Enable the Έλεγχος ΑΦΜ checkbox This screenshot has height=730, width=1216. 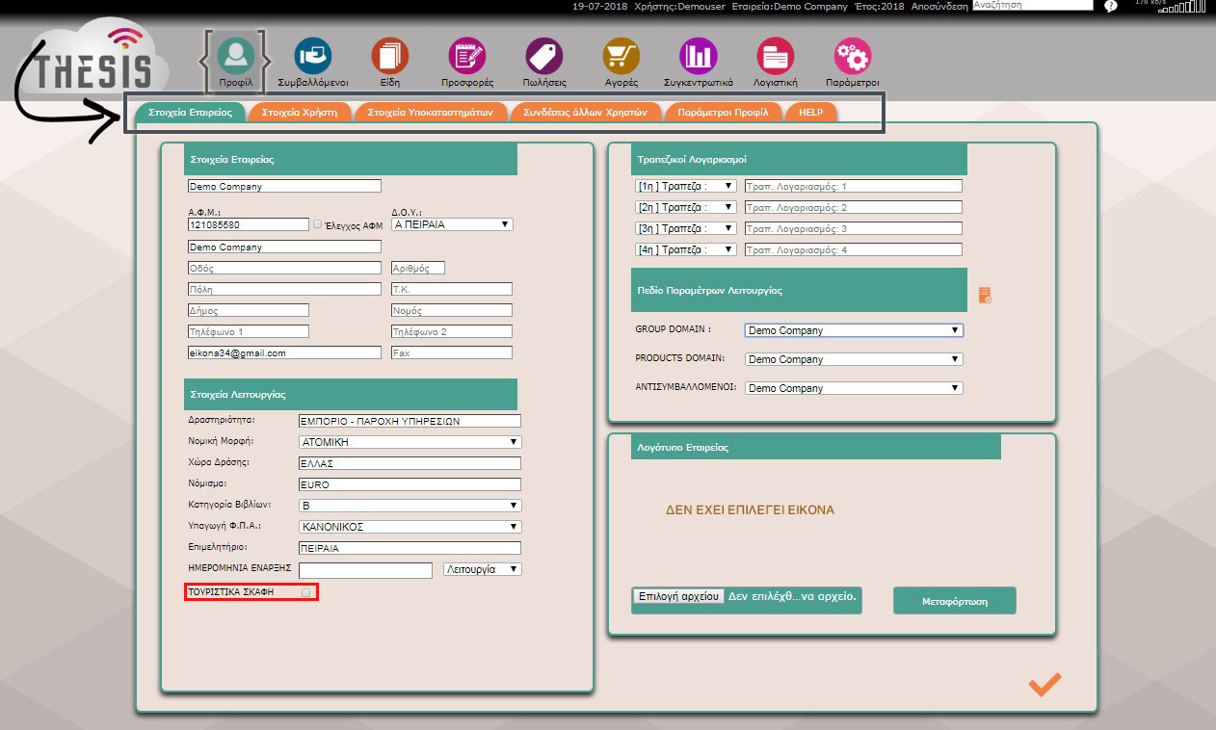(x=318, y=224)
